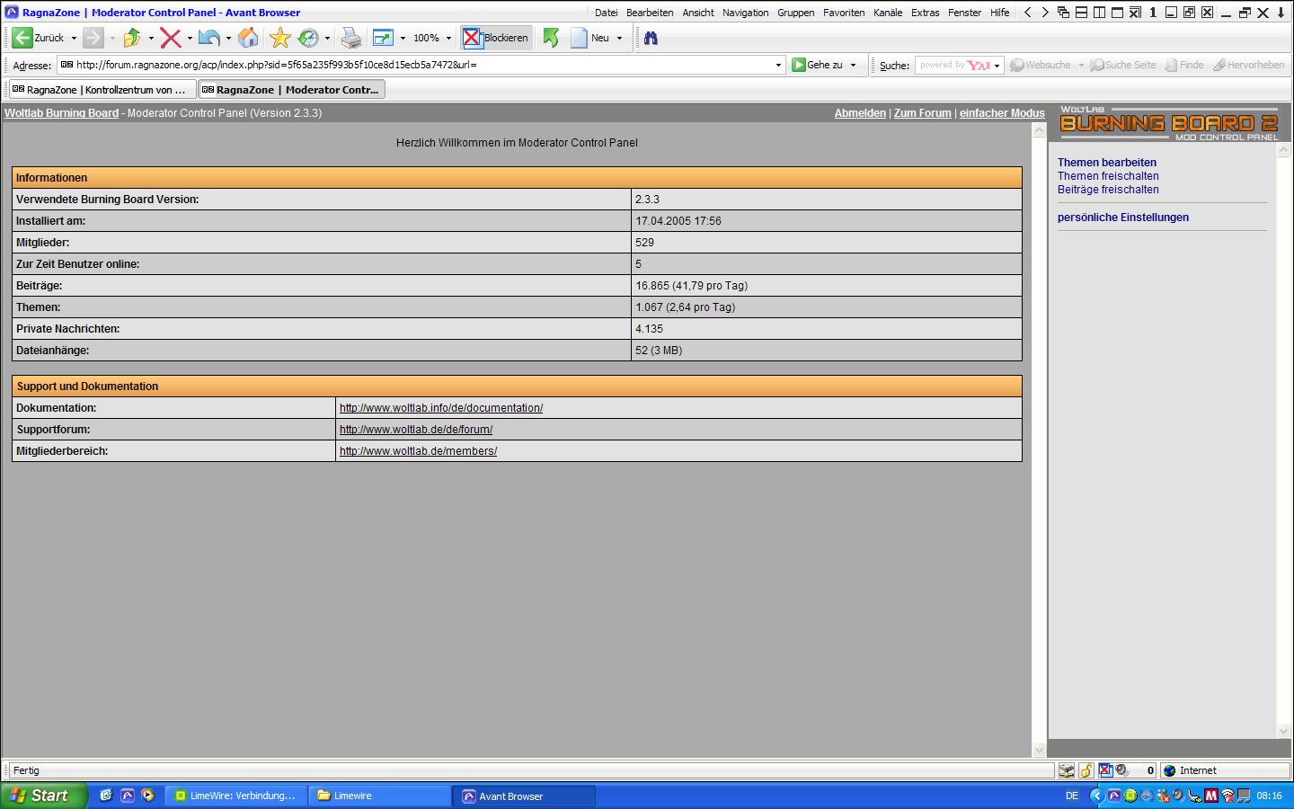The height and width of the screenshot is (809, 1294).
Task: Open the 100% zoom level dropdown
Action: (448, 38)
